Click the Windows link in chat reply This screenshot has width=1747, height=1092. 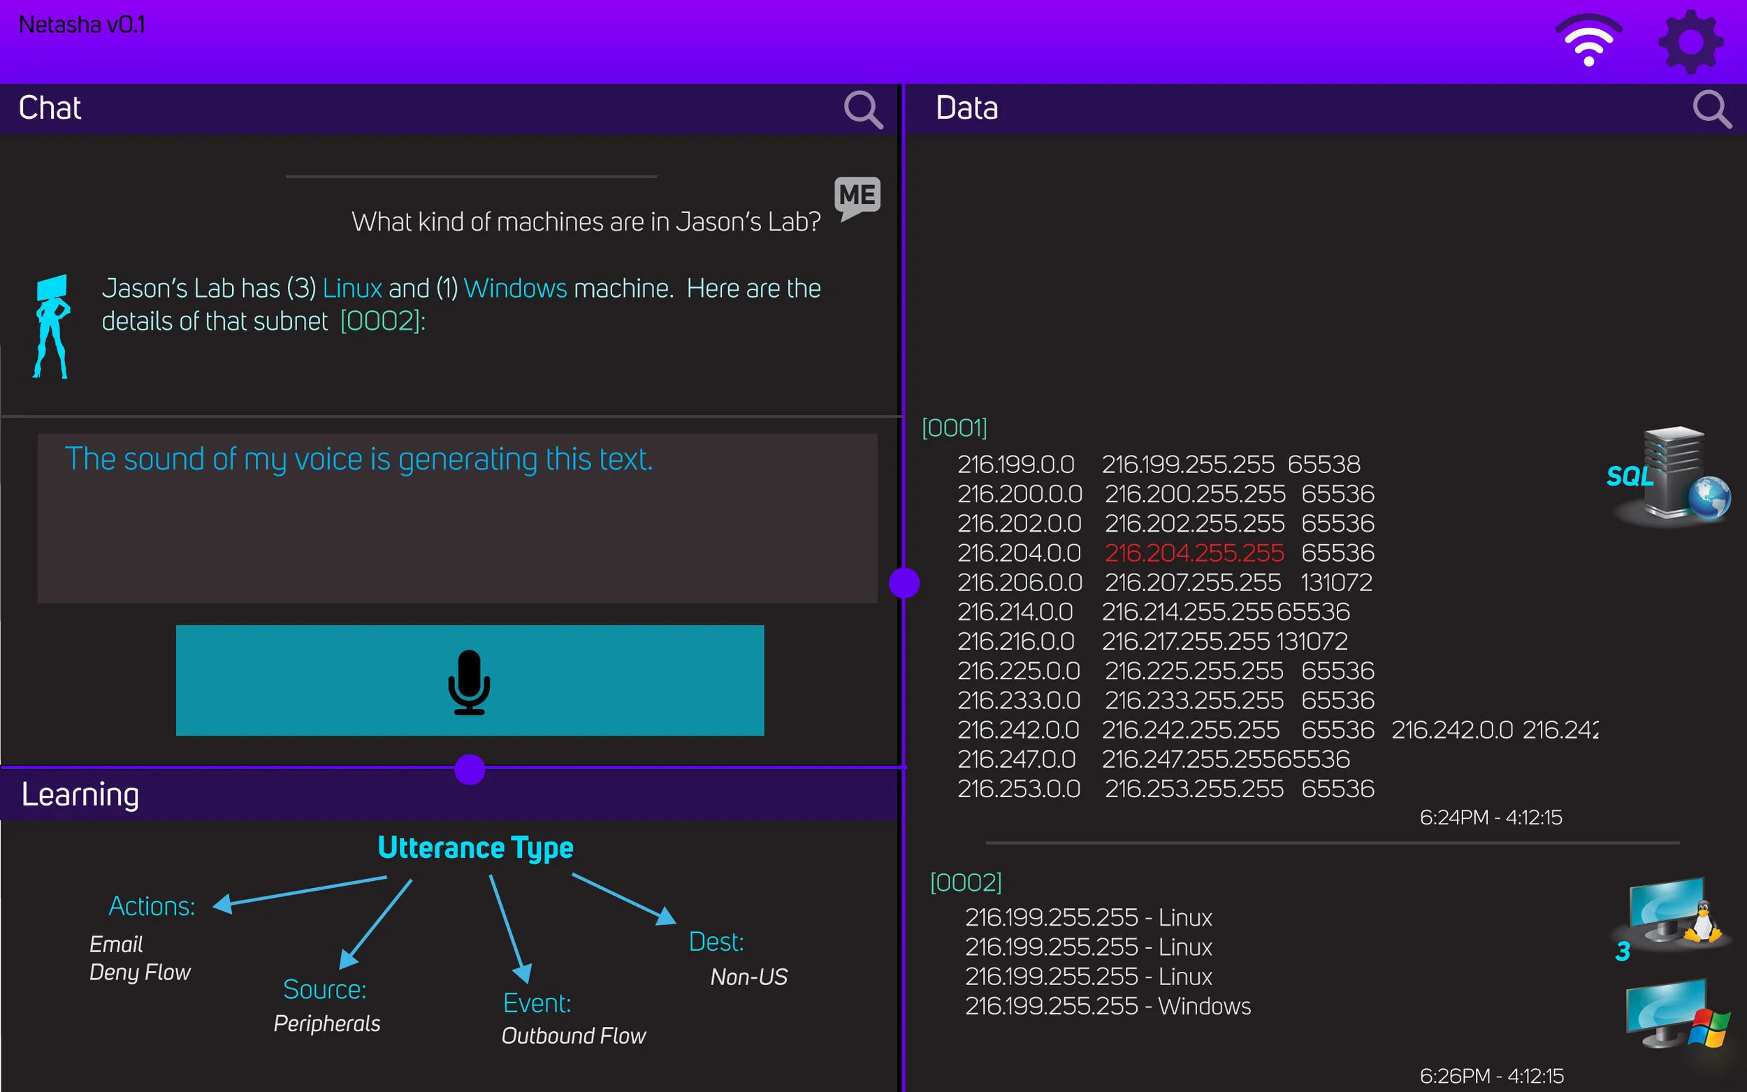click(515, 289)
